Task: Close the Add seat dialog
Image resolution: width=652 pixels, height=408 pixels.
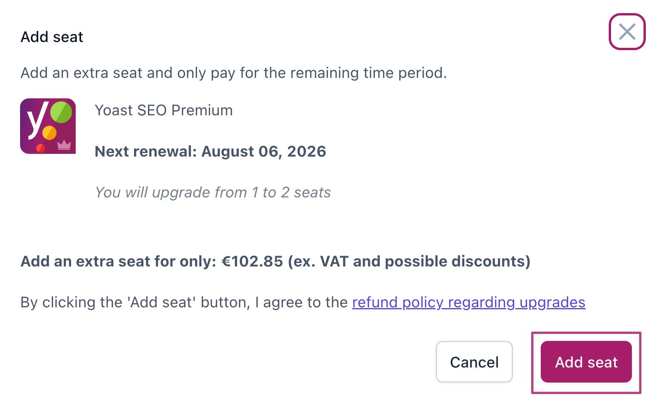Action: 627,32
